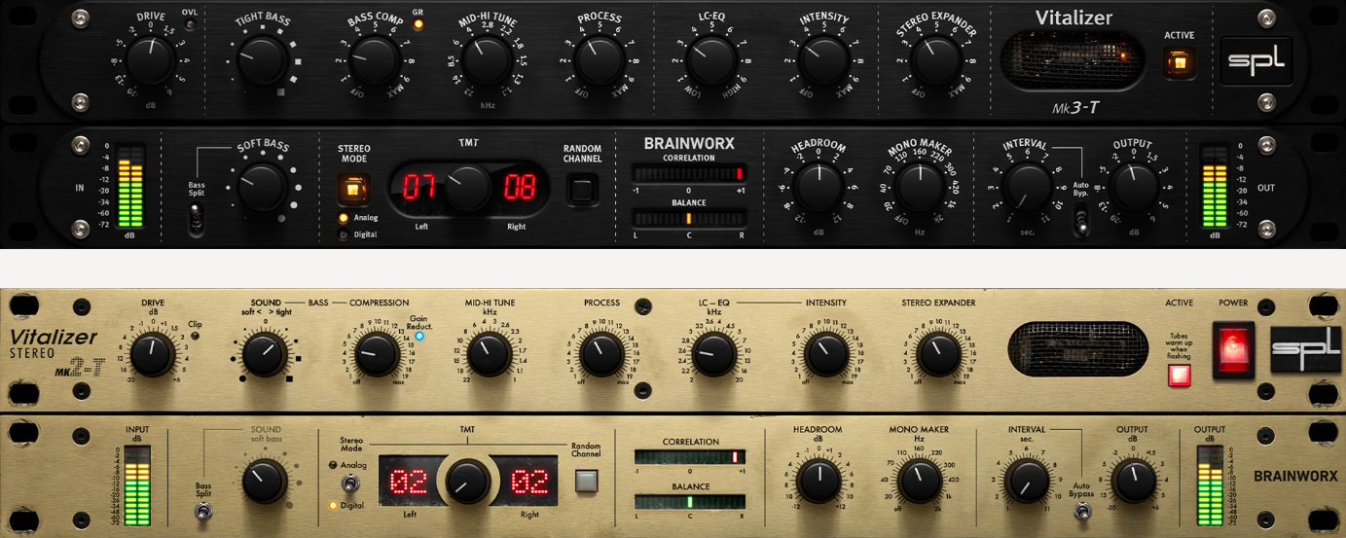1346x538 pixels.
Task: Click the GR indicator LED on Mk3-T
Action: pyautogui.click(x=418, y=24)
